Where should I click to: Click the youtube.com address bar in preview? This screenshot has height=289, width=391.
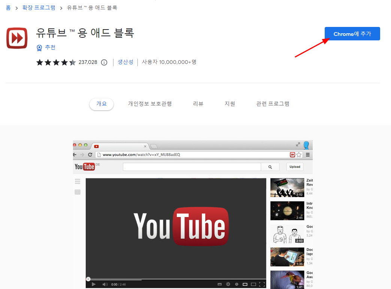click(192, 154)
